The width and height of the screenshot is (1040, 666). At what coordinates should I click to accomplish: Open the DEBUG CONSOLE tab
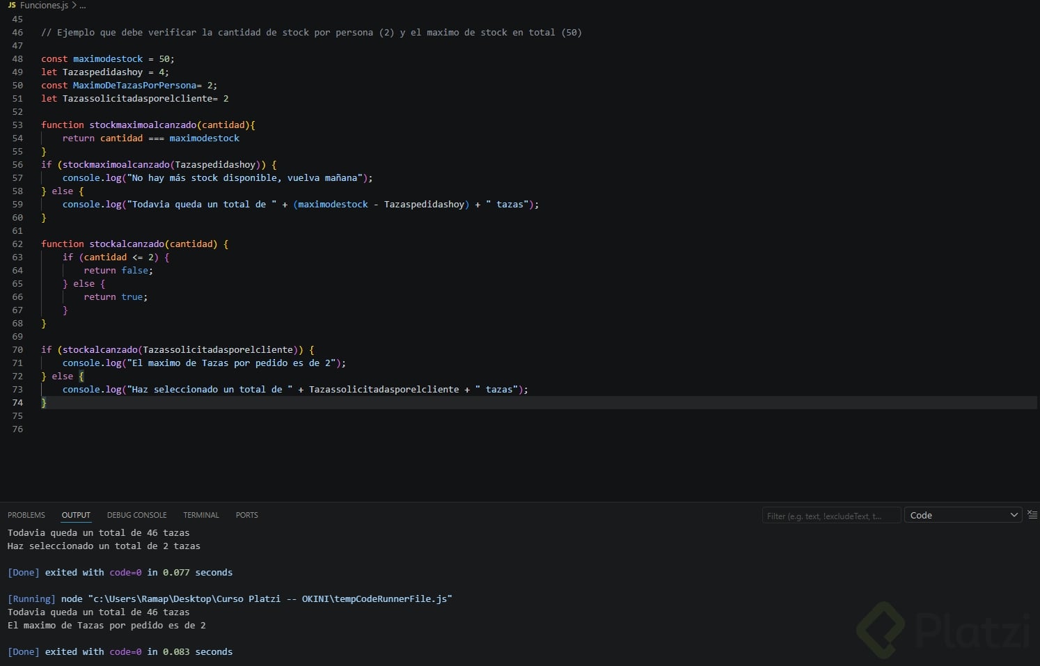click(137, 515)
